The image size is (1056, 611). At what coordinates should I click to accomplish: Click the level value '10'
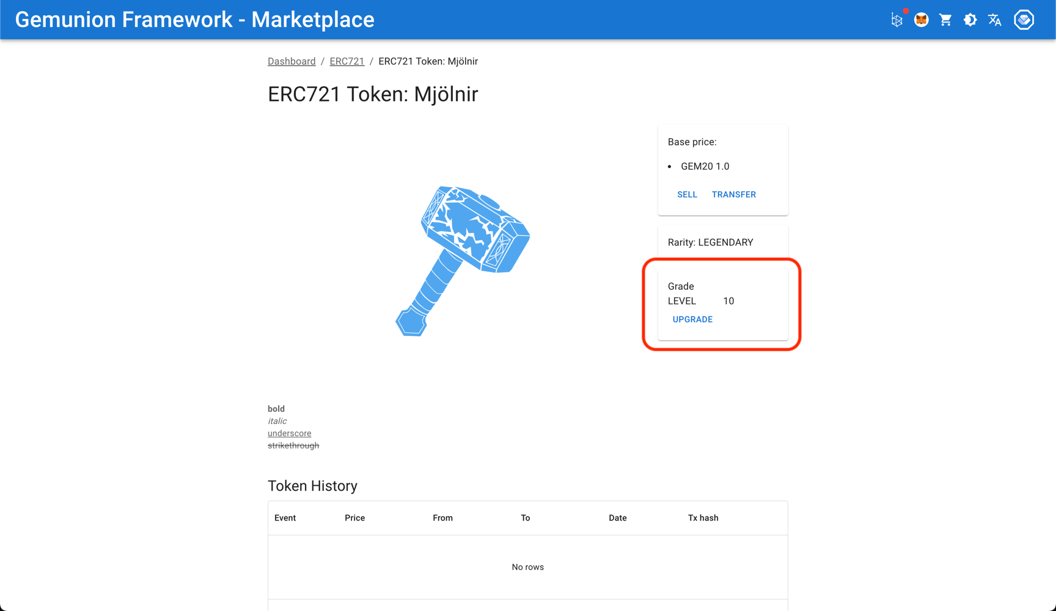[x=728, y=301]
